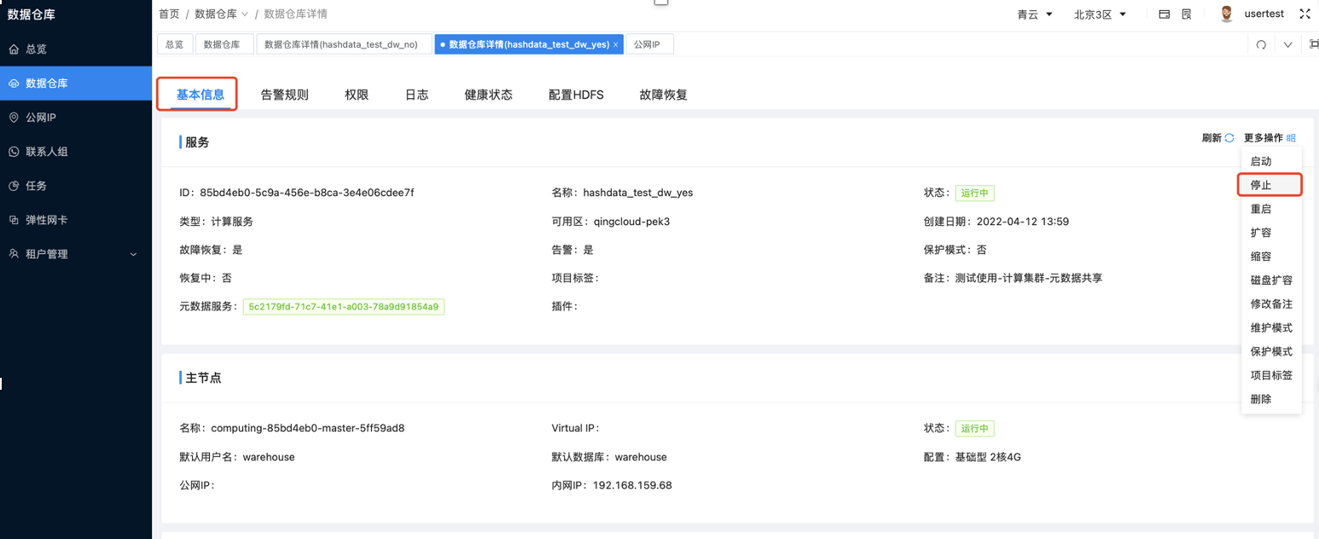The width and height of the screenshot is (1319, 539).
Task: Open 任务 from the sidebar
Action: coord(38,185)
